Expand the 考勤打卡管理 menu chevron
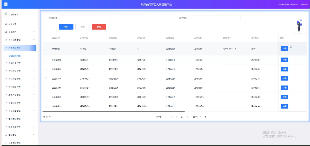 coord(34,95)
